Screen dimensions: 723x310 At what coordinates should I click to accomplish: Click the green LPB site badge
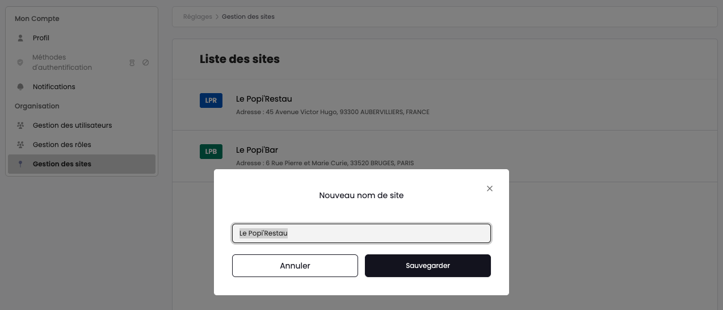point(211,152)
